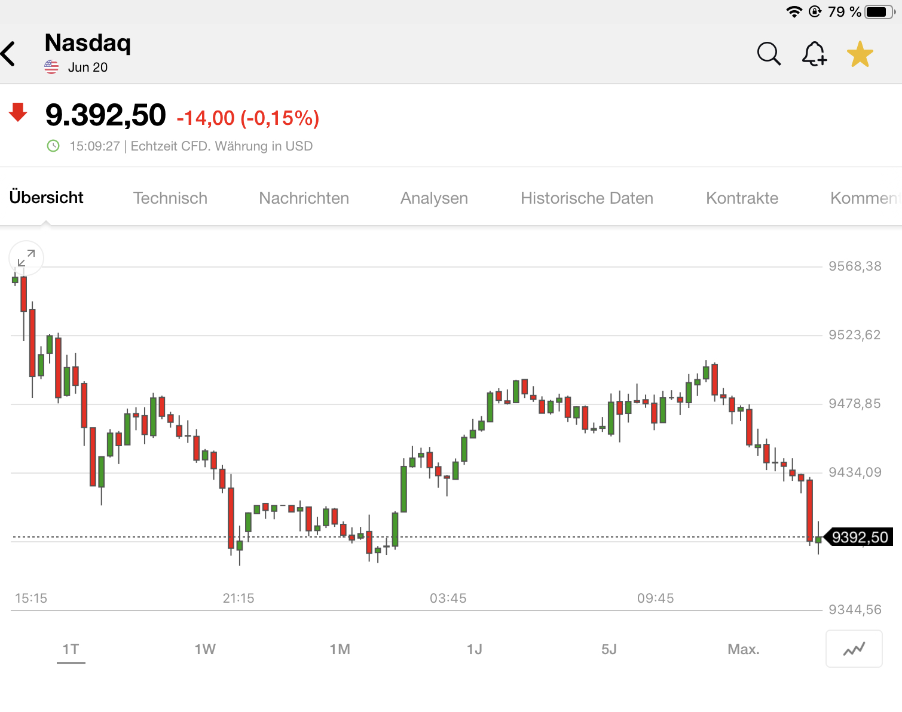Toggle the yellow favorite star
This screenshot has width=902, height=712.
(x=860, y=54)
